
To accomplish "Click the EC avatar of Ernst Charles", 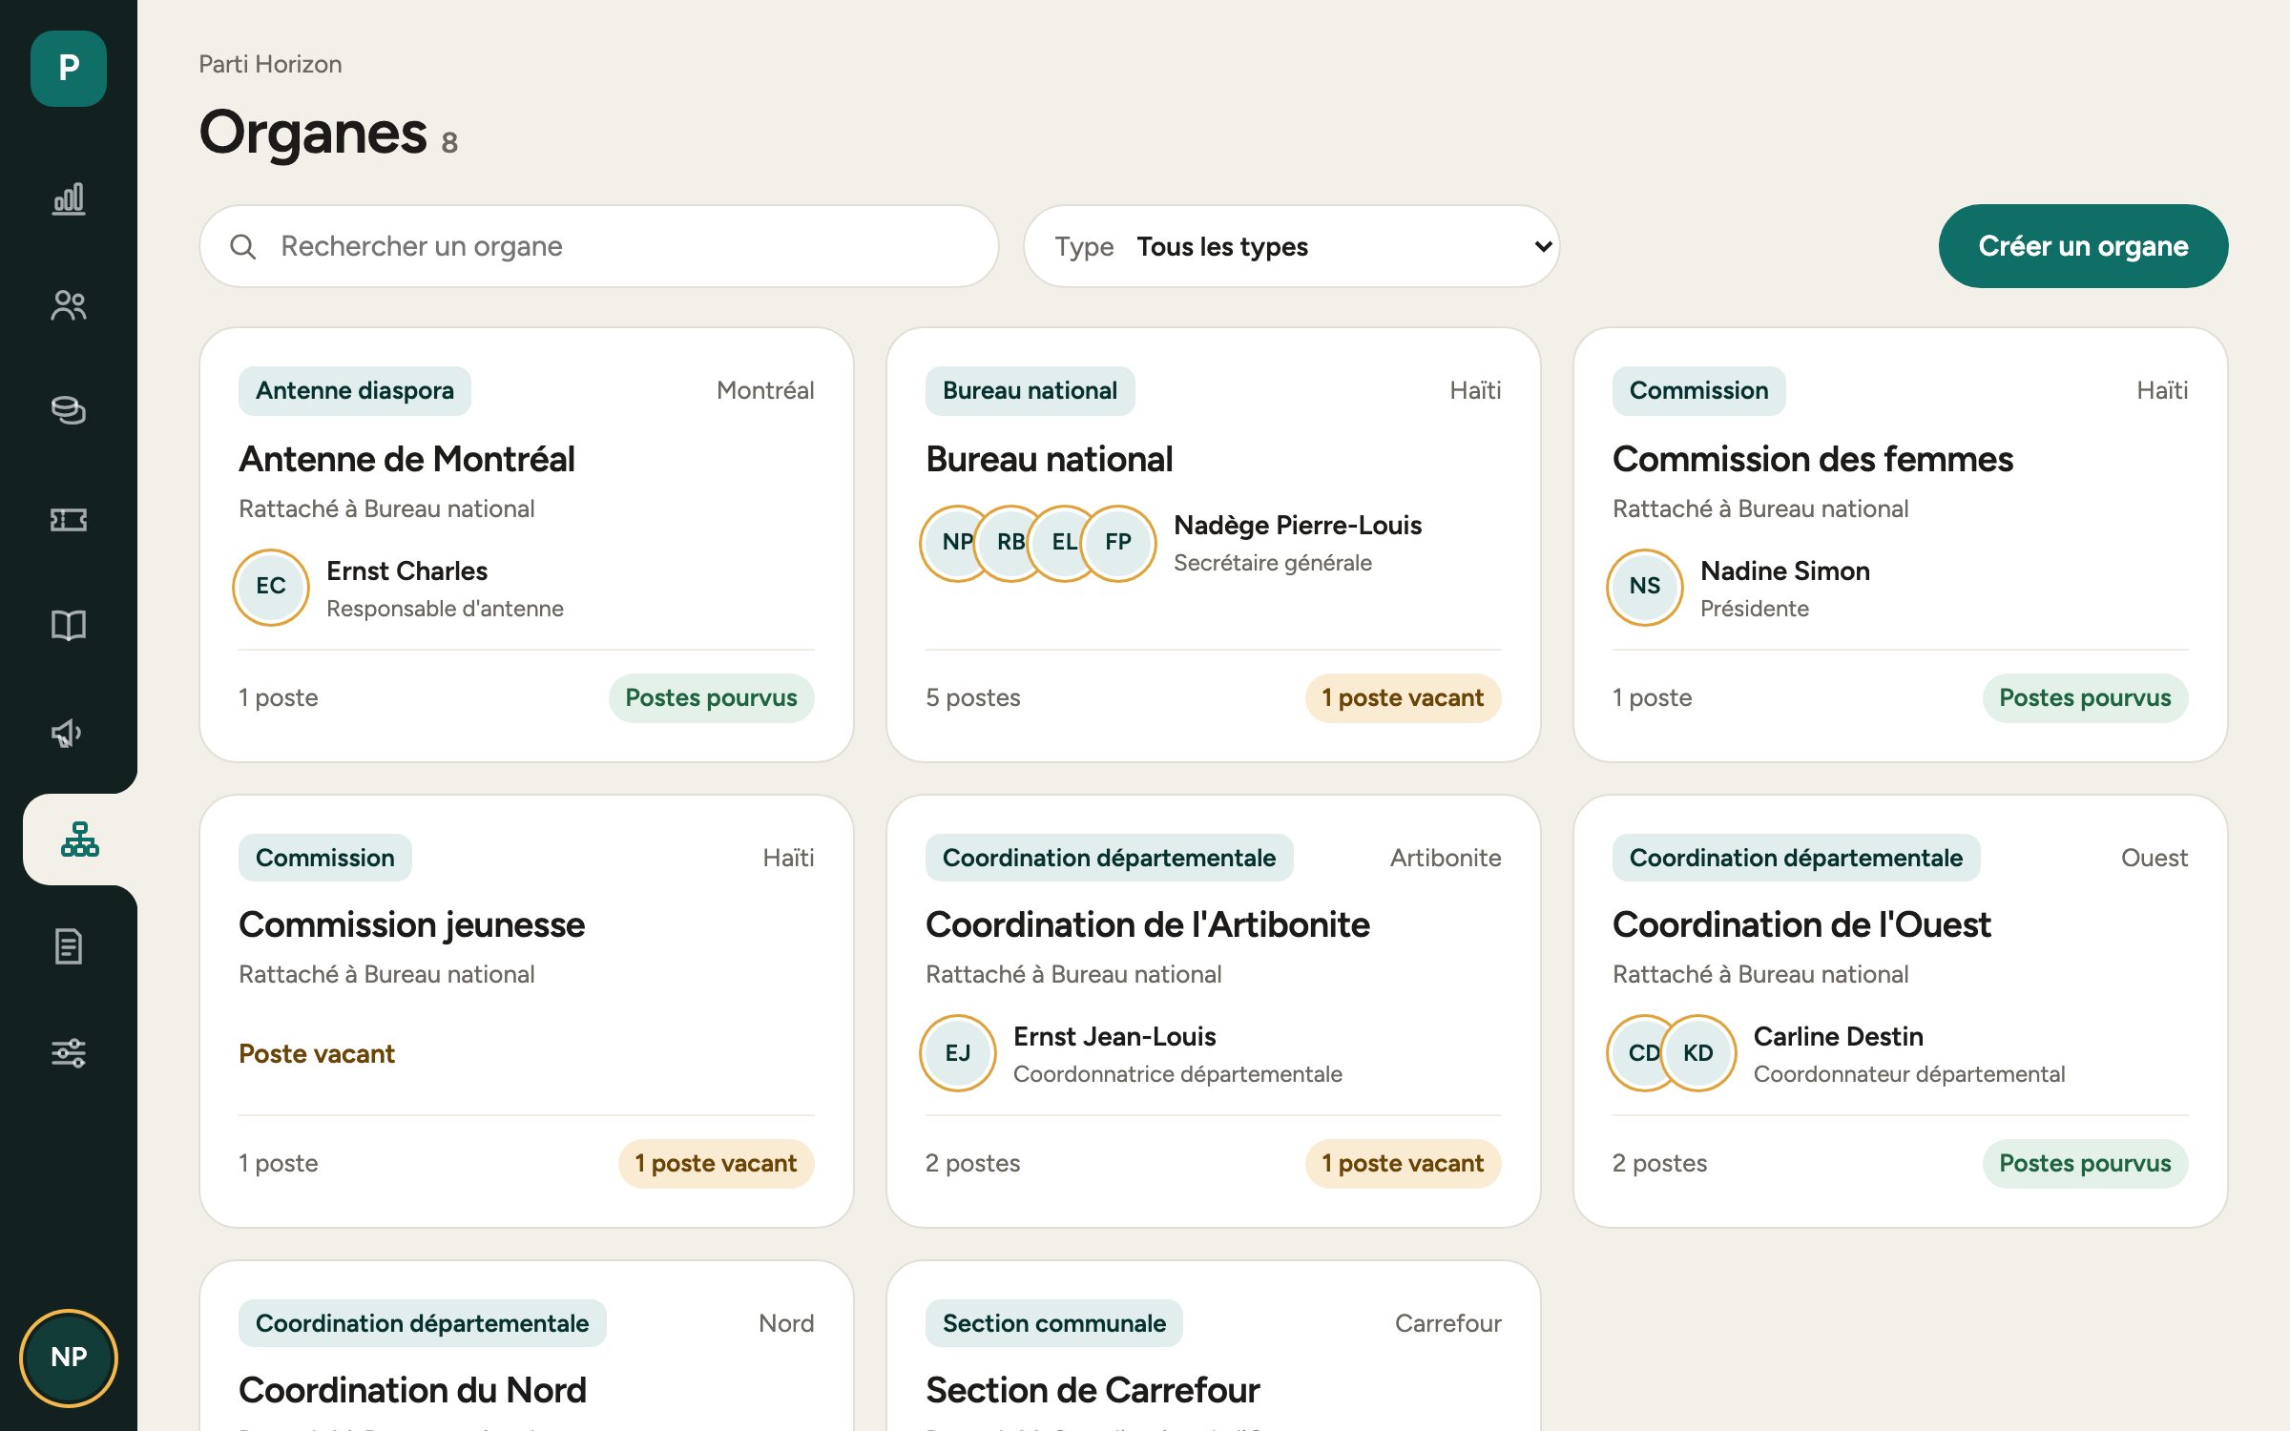I will coord(271,587).
